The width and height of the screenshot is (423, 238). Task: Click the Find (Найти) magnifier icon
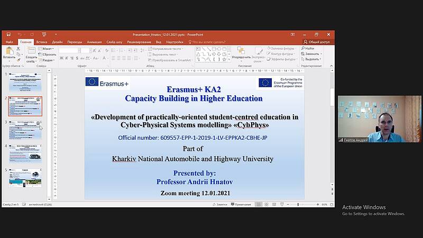coord(303,48)
